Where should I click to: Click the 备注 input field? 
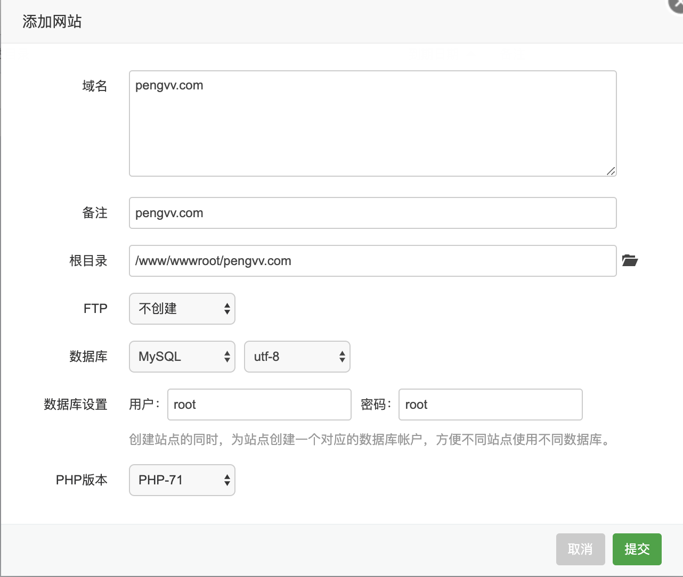372,212
